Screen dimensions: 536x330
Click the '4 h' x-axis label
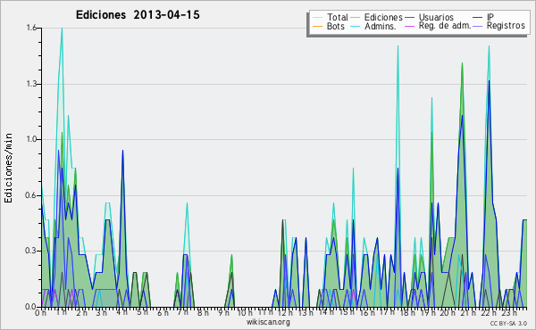pos(122,312)
